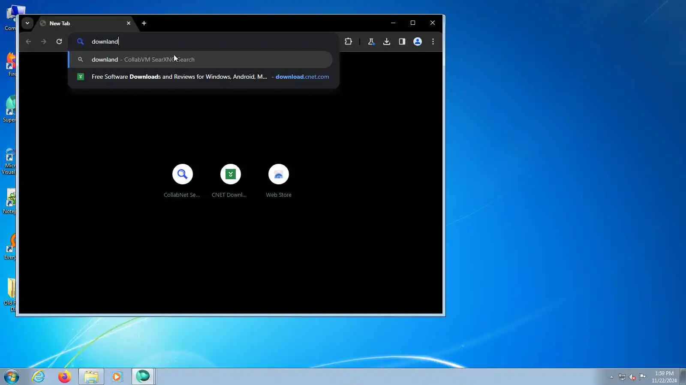Click the muted volume tray icon
Viewport: 686px width, 385px height.
(632, 377)
